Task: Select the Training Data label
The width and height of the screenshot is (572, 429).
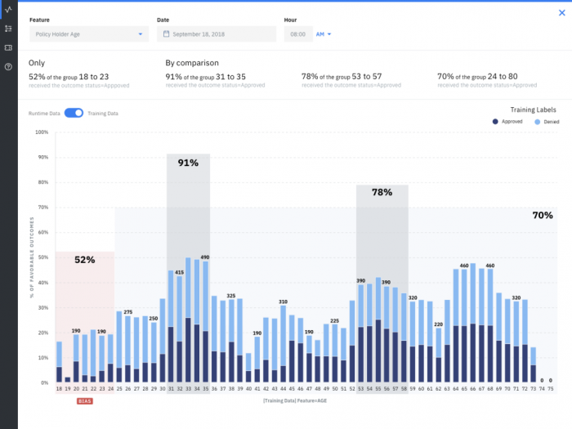Action: pos(103,114)
